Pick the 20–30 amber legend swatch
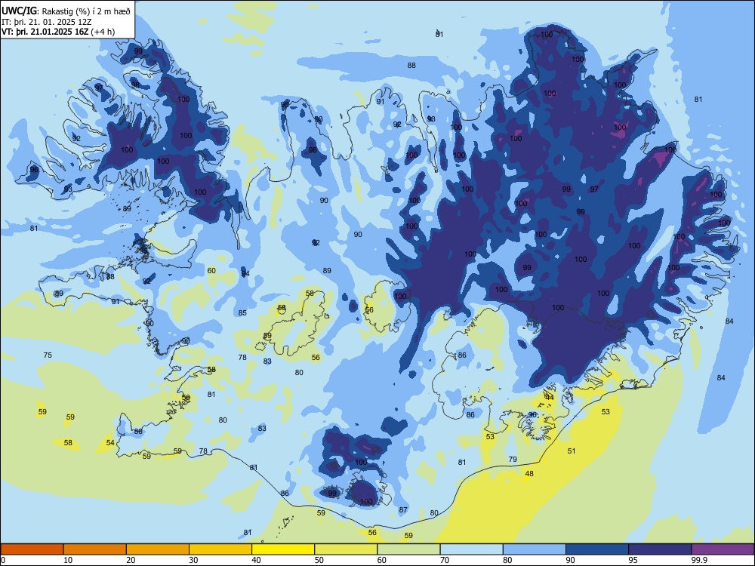Screen dimensions: 755x566 click(x=158, y=549)
